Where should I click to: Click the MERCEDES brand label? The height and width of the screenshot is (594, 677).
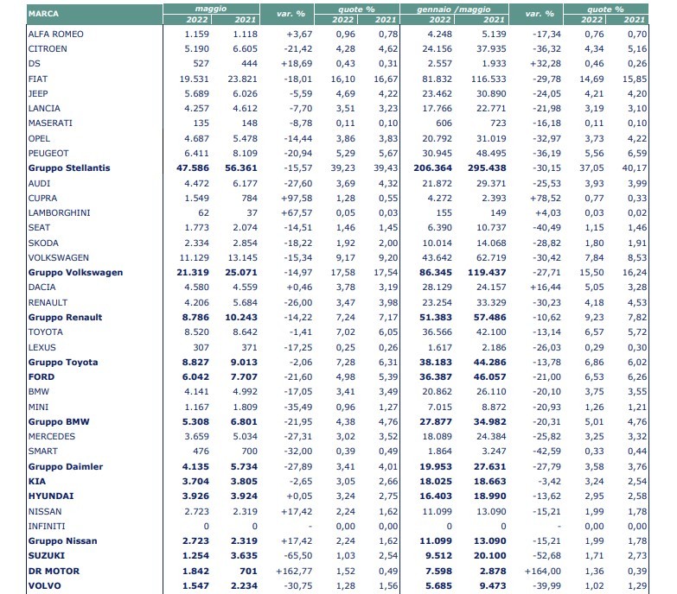click(51, 436)
